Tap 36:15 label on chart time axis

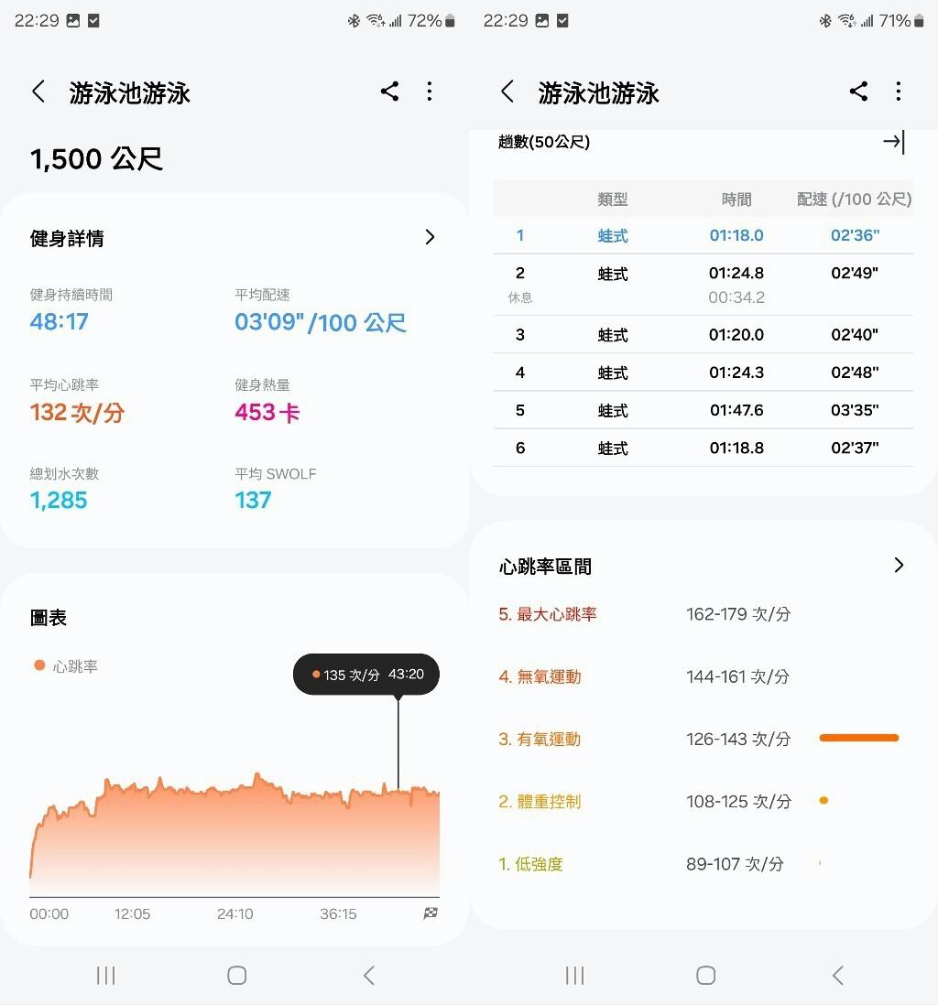click(x=338, y=914)
